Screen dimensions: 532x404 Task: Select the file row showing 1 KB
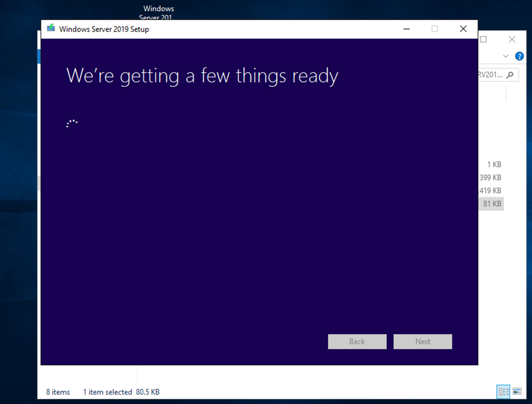pyautogui.click(x=494, y=165)
